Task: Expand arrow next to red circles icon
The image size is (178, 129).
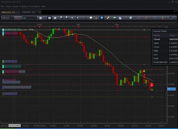Action: click(20, 18)
